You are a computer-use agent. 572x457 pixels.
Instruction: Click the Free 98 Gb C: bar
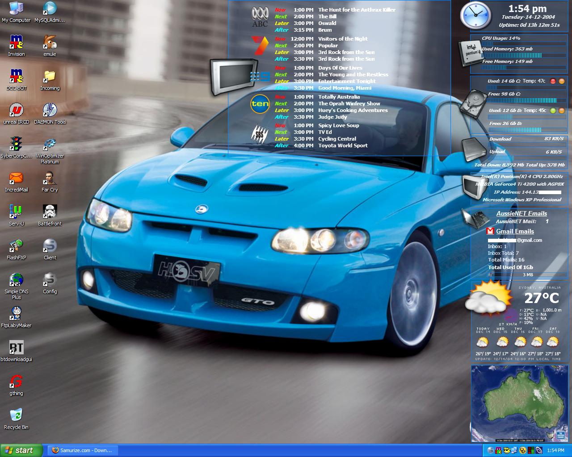point(527,100)
